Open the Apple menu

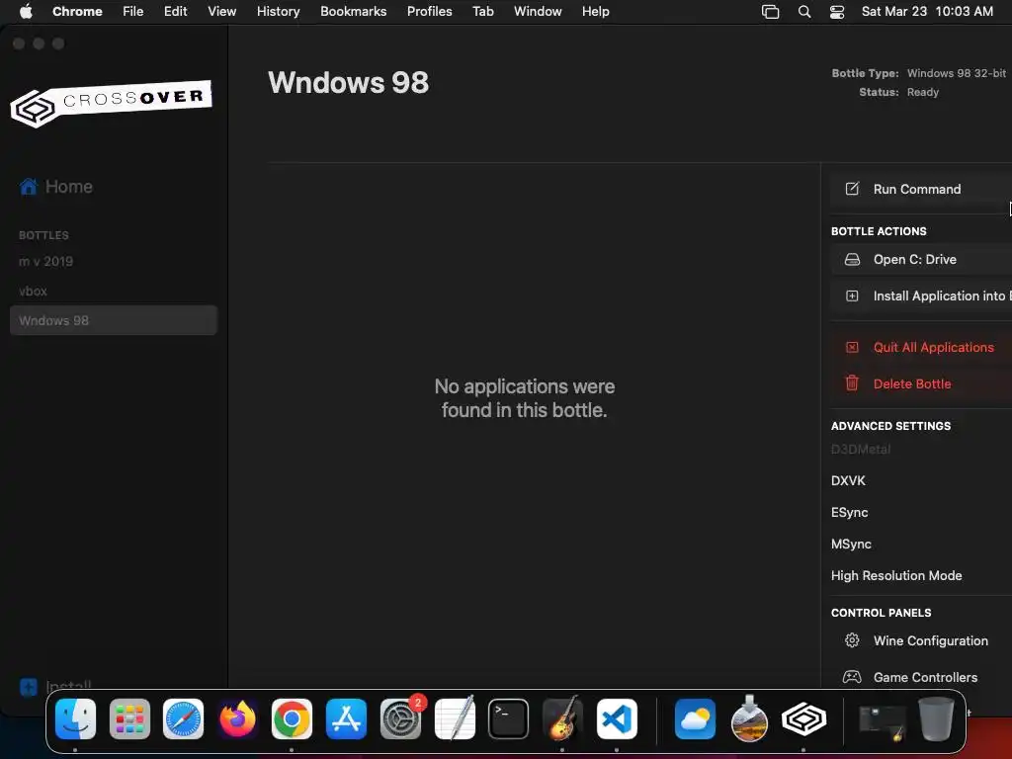click(x=26, y=11)
